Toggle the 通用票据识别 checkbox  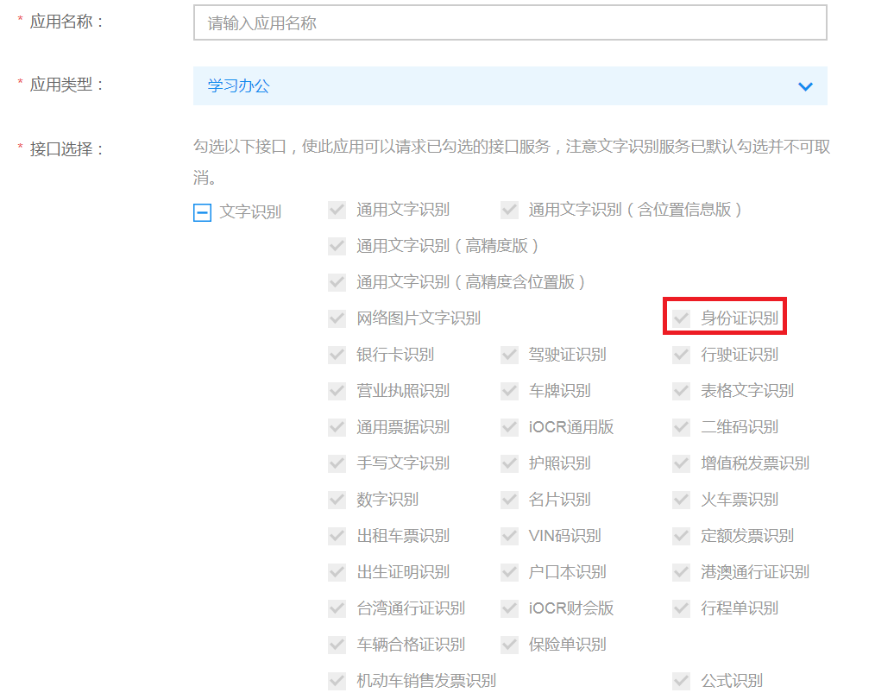tap(337, 427)
